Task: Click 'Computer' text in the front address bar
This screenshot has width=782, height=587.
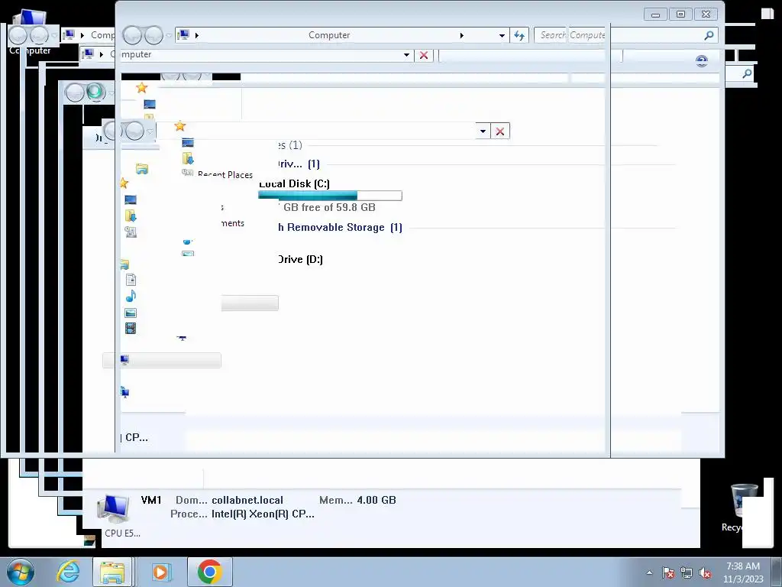Action: pos(329,35)
